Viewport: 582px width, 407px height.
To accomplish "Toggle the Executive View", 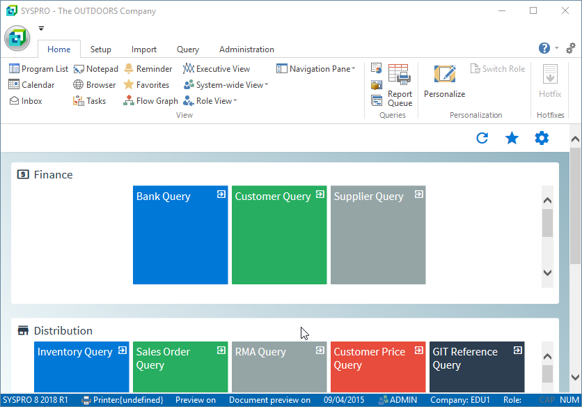I will pyautogui.click(x=217, y=69).
